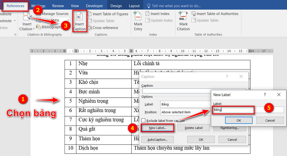Open the References ribbon tab

coord(15,6)
